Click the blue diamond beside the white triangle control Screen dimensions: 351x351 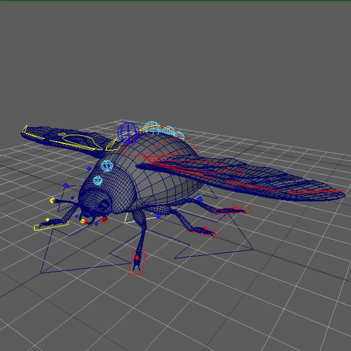158,216
